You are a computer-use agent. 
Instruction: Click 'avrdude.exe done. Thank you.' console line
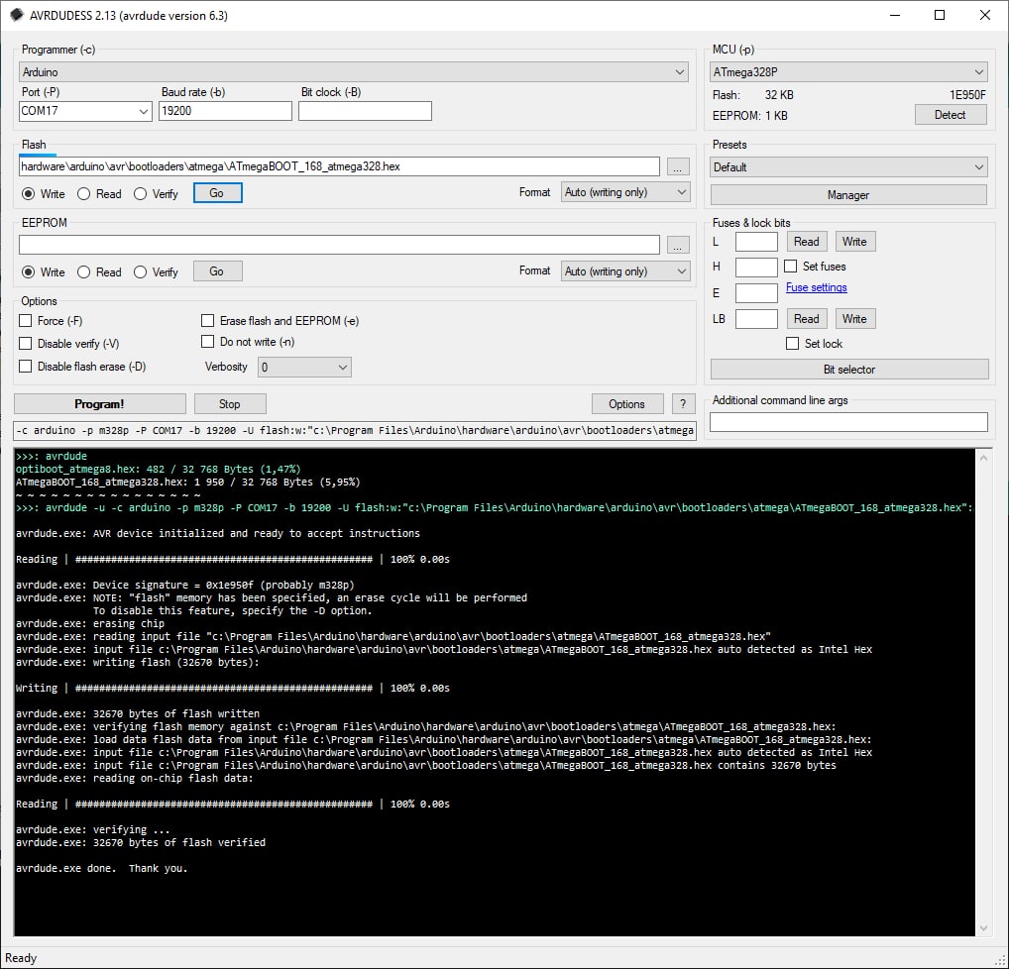coord(102,868)
